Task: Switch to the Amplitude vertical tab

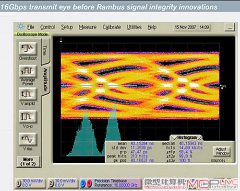Action: click(46, 80)
